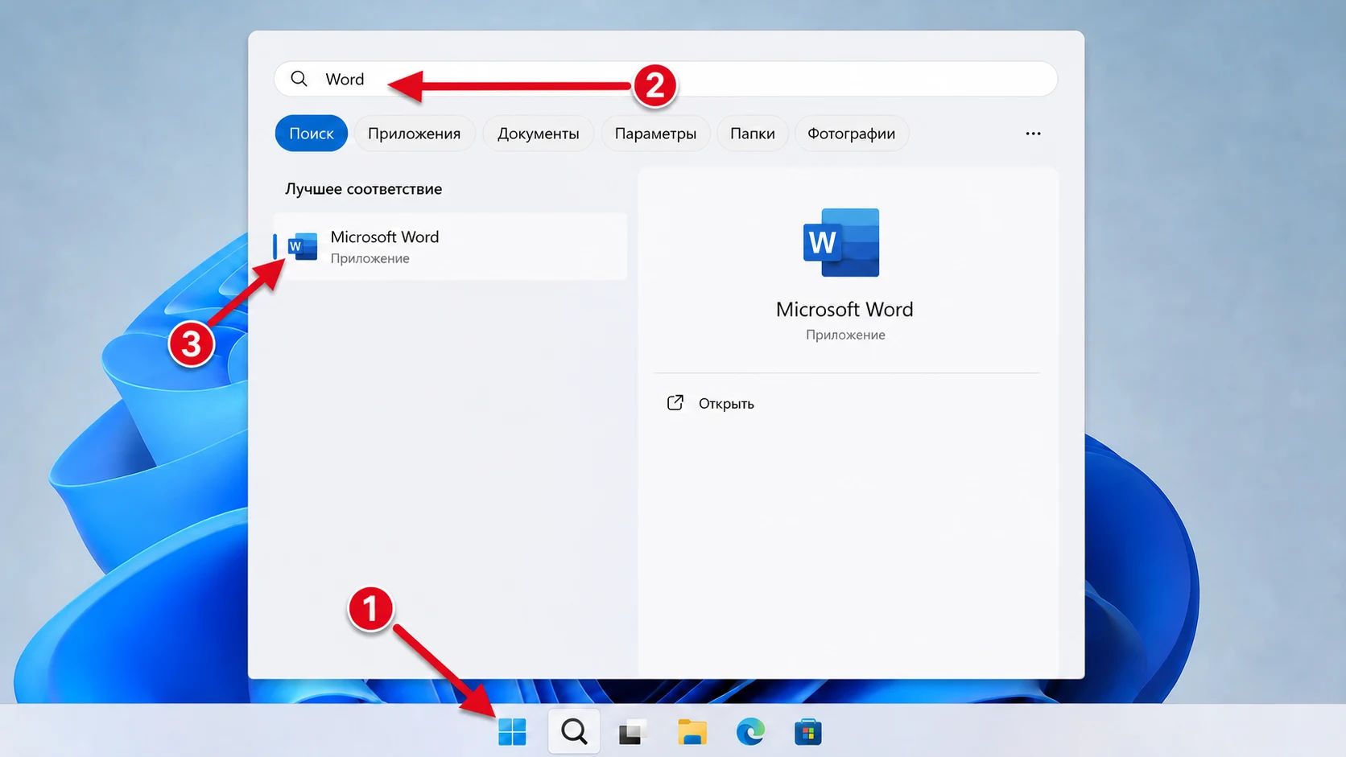The height and width of the screenshot is (757, 1346).
Task: Open Microsoft Edge from the taskbar
Action: [x=750, y=732]
